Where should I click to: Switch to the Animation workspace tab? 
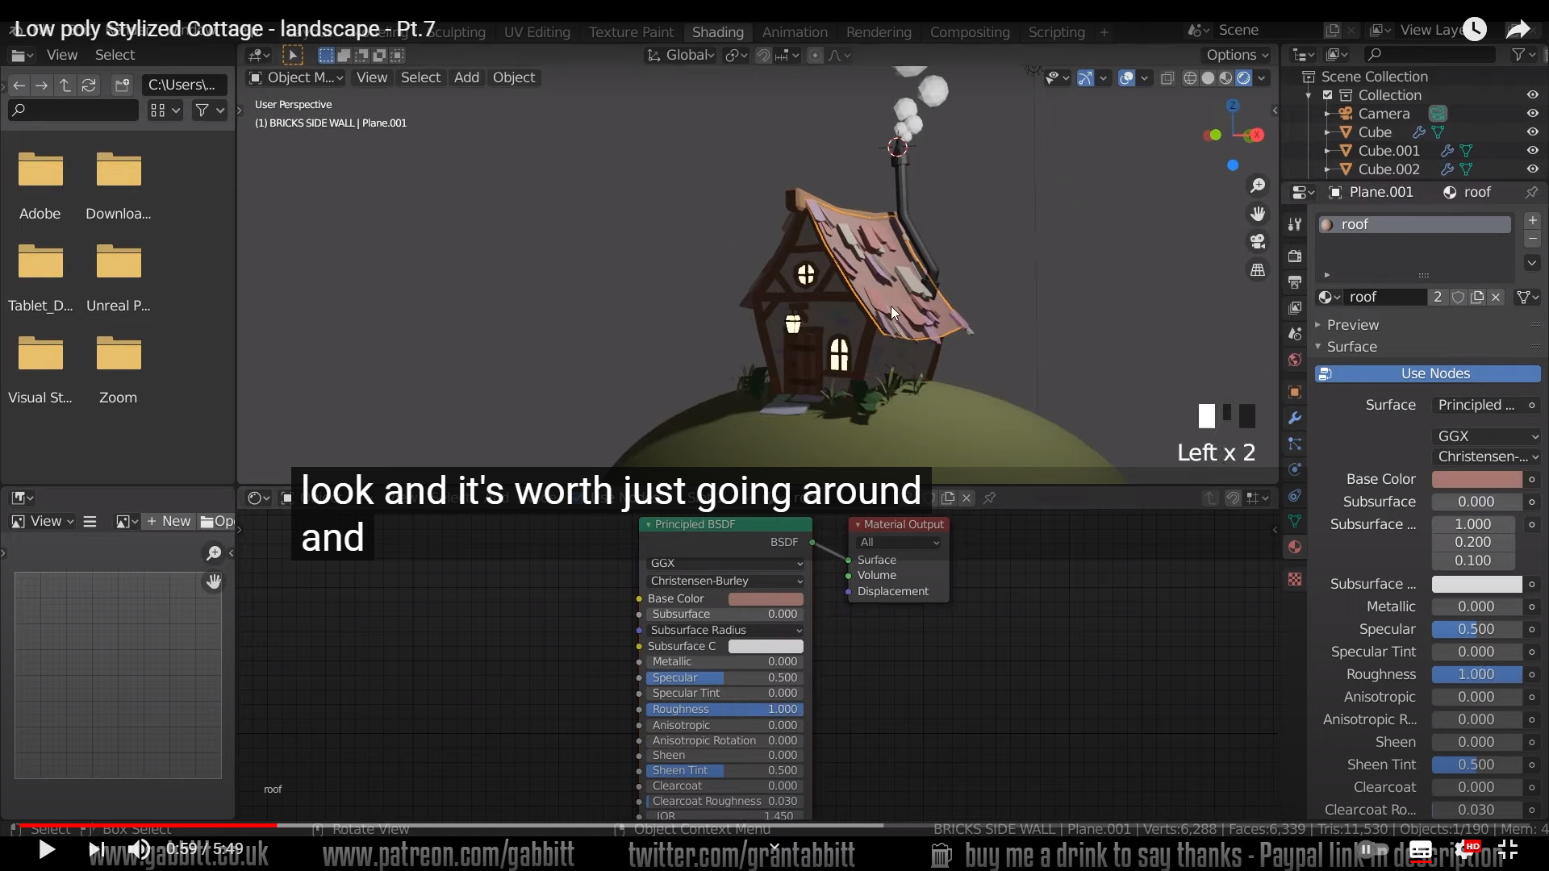tap(794, 32)
